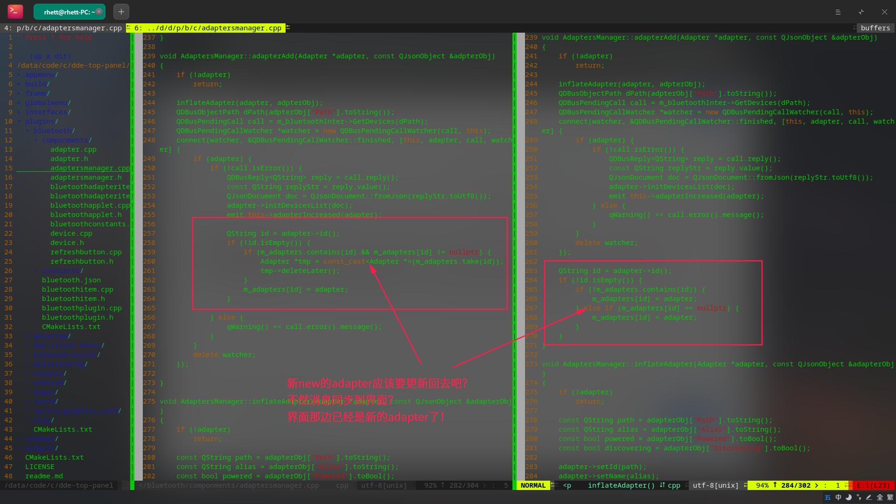Toggle Chinese/English input mode indicator
The width and height of the screenshot is (896, 504).
pos(838,497)
